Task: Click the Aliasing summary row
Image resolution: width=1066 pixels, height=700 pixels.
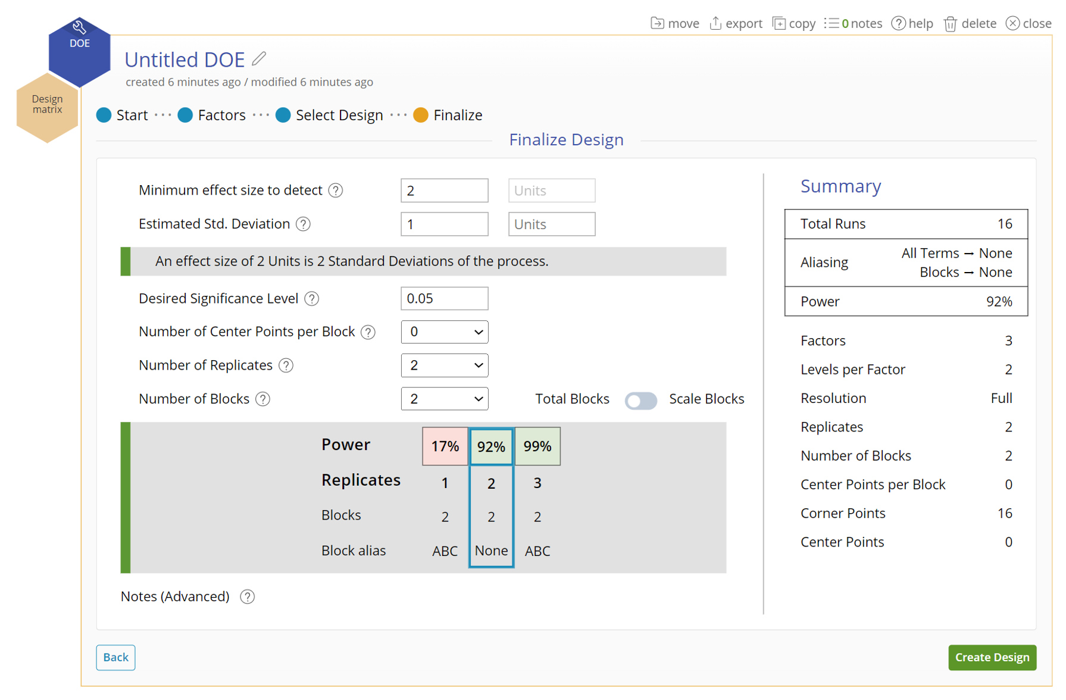Action: tap(906, 262)
